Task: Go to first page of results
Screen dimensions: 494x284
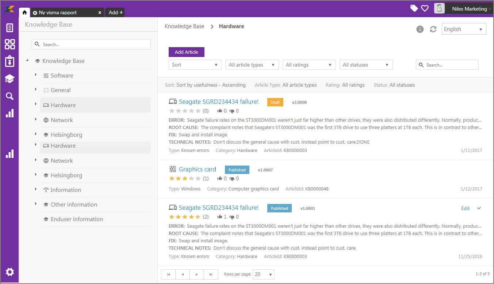Action: (168, 274)
